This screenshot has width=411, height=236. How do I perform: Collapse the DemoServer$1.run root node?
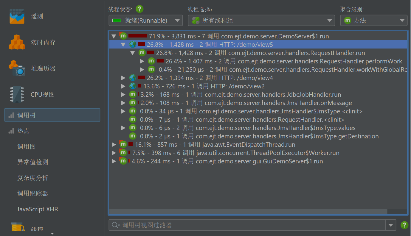pos(114,36)
